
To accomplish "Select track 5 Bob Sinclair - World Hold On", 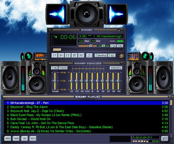I will coord(87,119).
